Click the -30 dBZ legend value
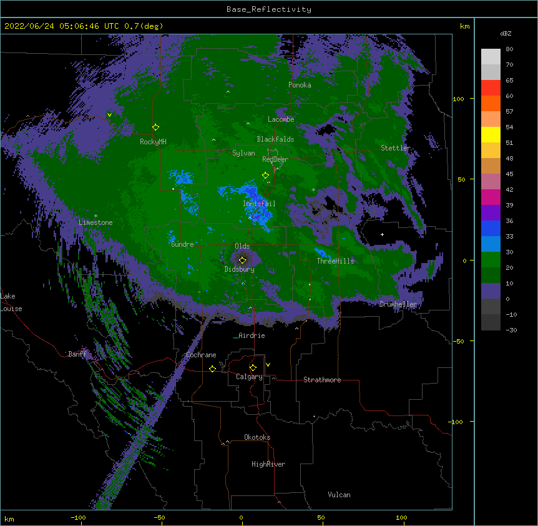 511,330
